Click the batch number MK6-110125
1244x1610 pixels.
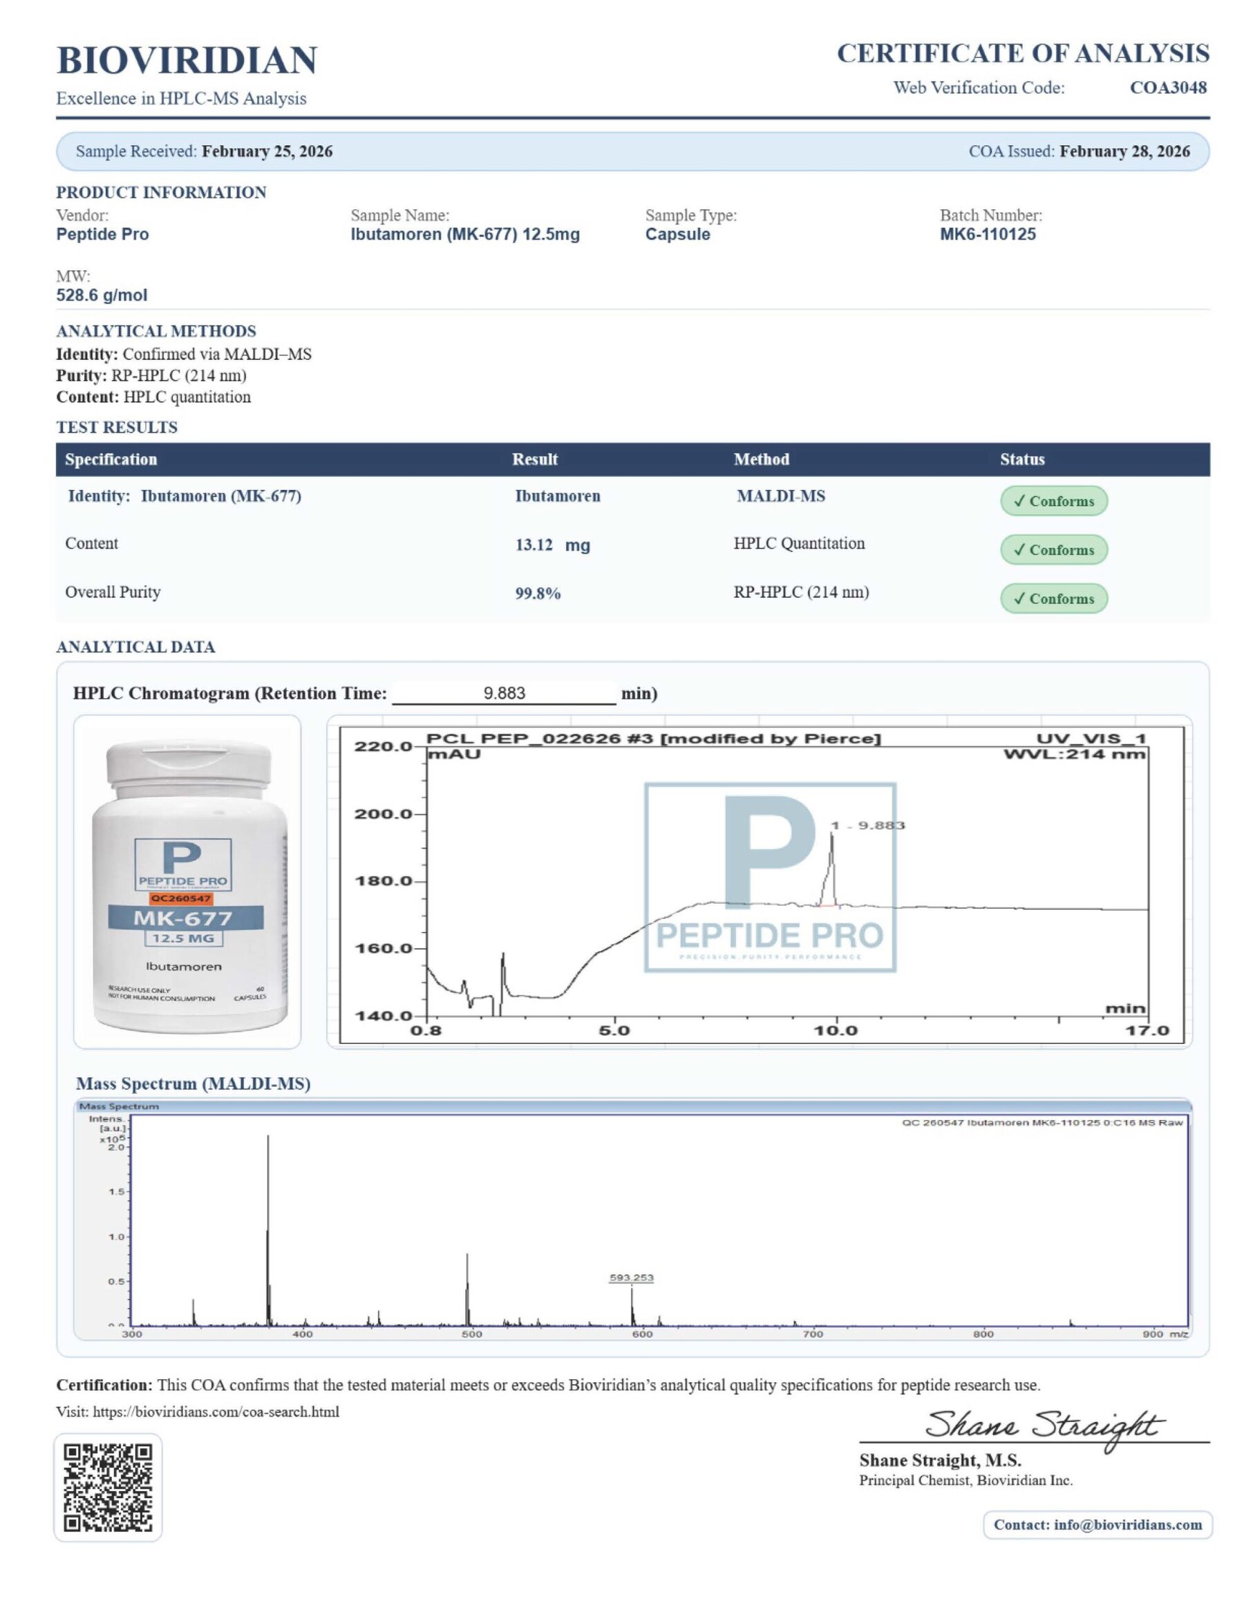point(988,234)
